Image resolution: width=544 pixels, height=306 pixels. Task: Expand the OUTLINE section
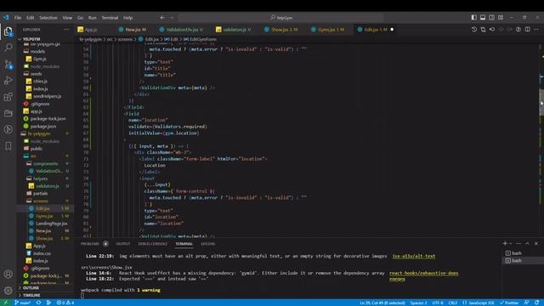[31, 288]
